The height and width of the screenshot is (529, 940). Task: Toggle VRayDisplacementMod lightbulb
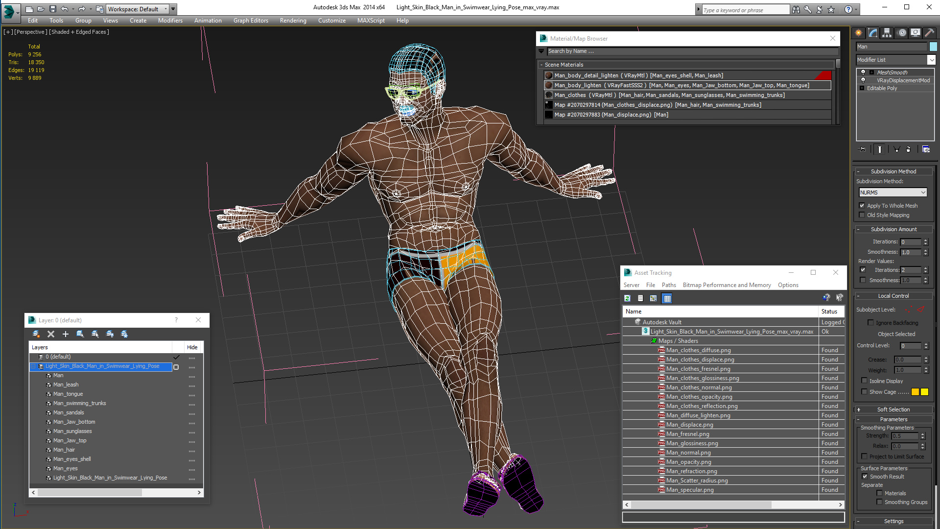coord(863,80)
